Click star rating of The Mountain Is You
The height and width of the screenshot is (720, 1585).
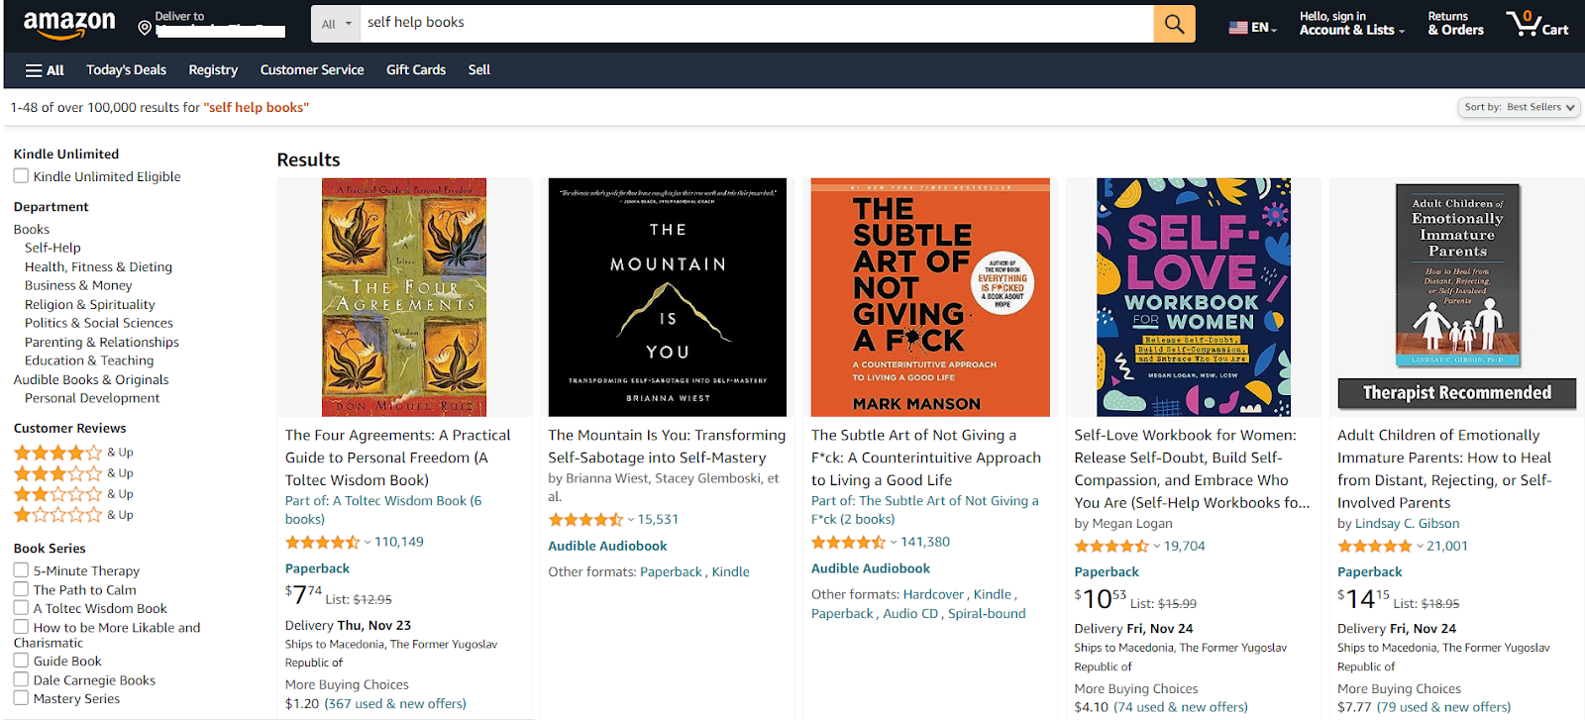coord(585,520)
